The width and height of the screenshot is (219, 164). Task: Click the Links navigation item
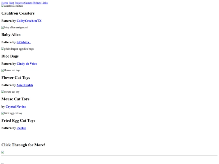45,3
